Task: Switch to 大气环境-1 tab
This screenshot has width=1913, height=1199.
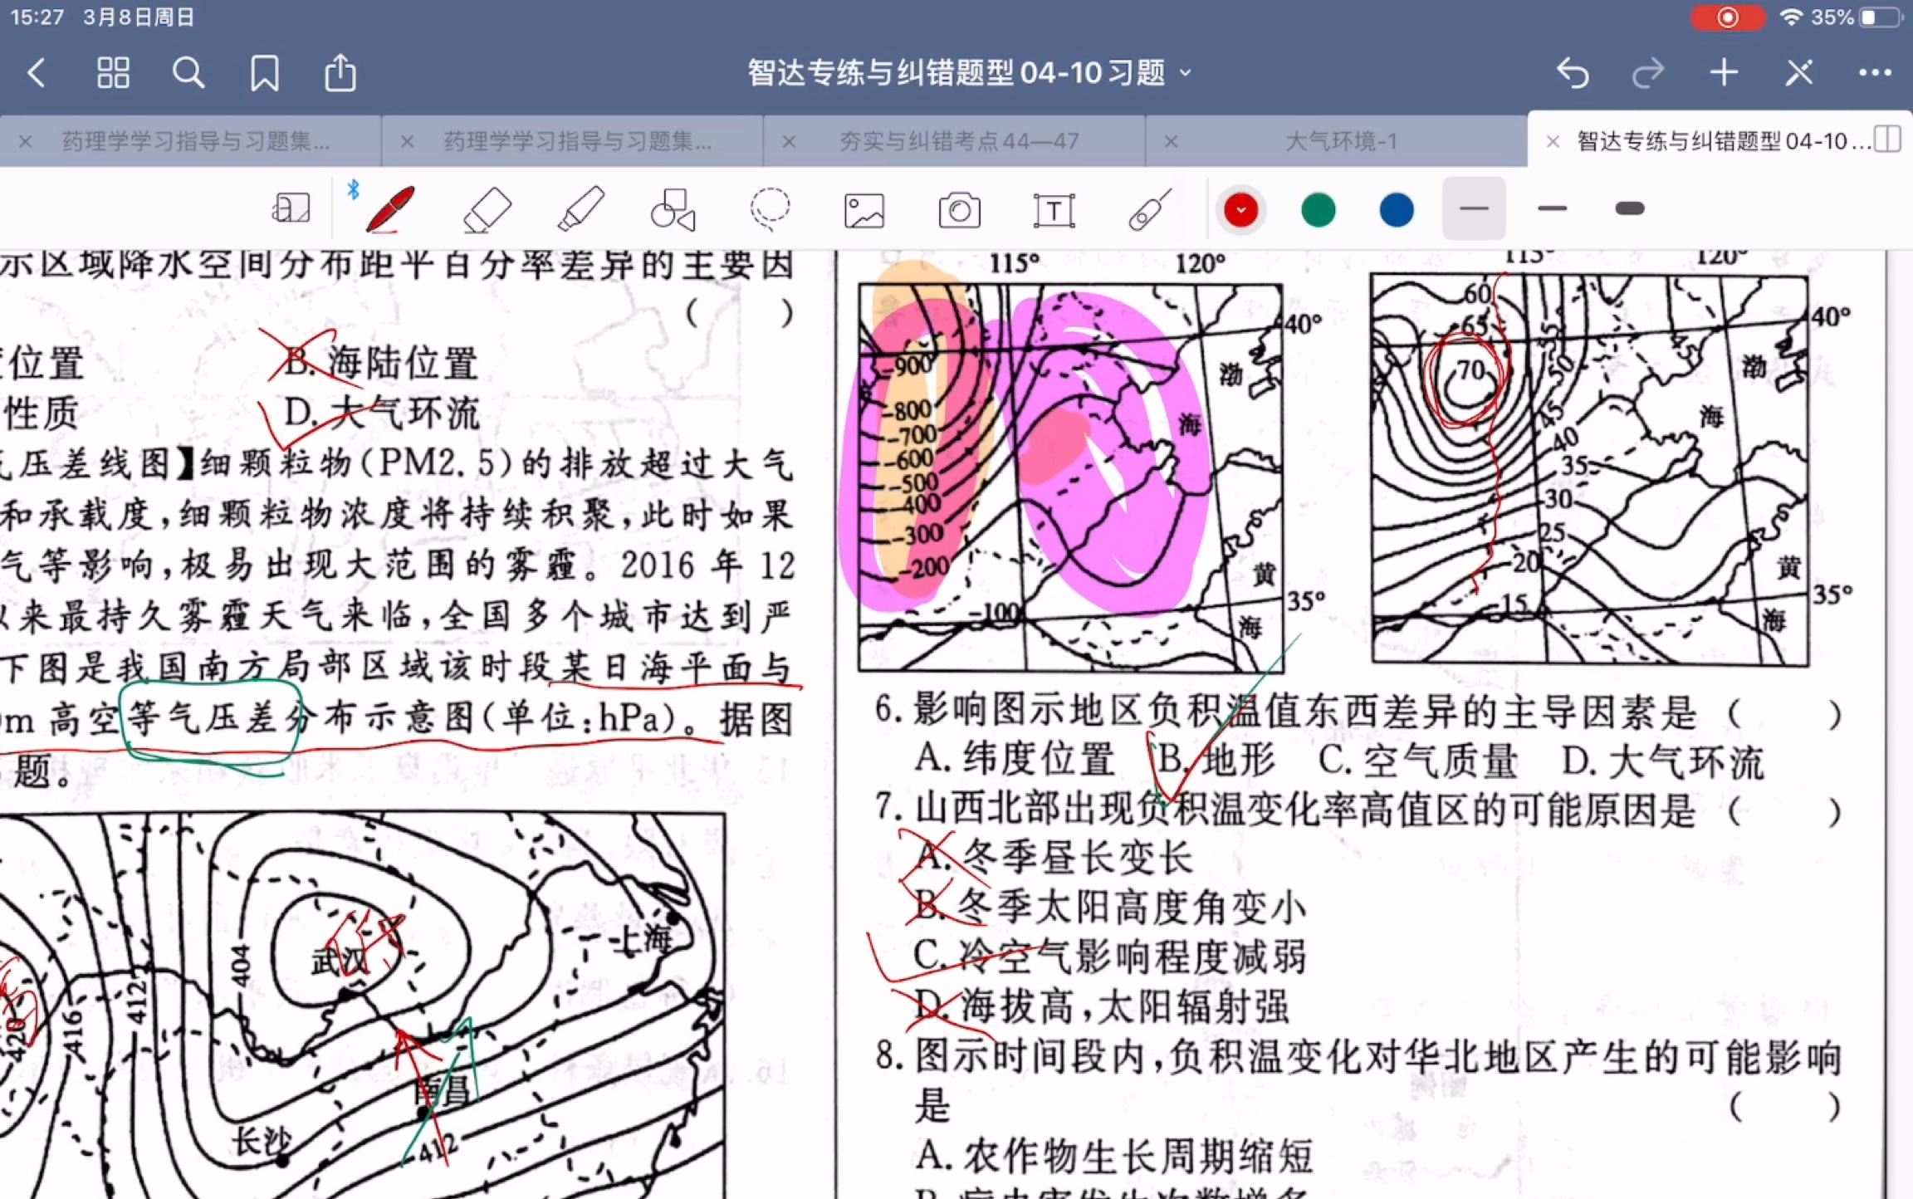Action: (1342, 141)
